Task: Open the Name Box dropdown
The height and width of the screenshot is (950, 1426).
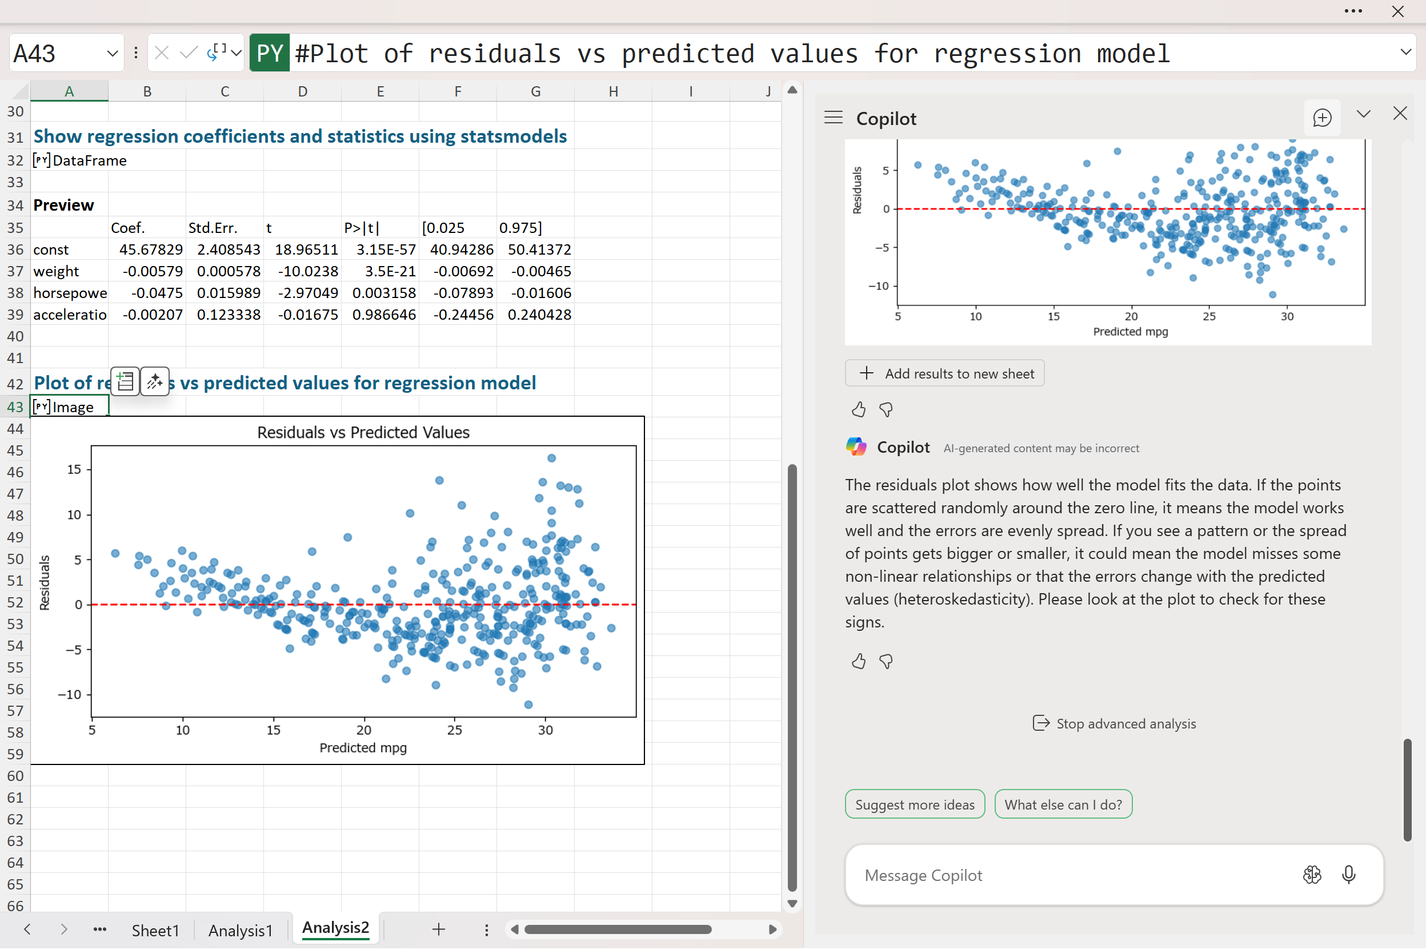Action: [112, 53]
